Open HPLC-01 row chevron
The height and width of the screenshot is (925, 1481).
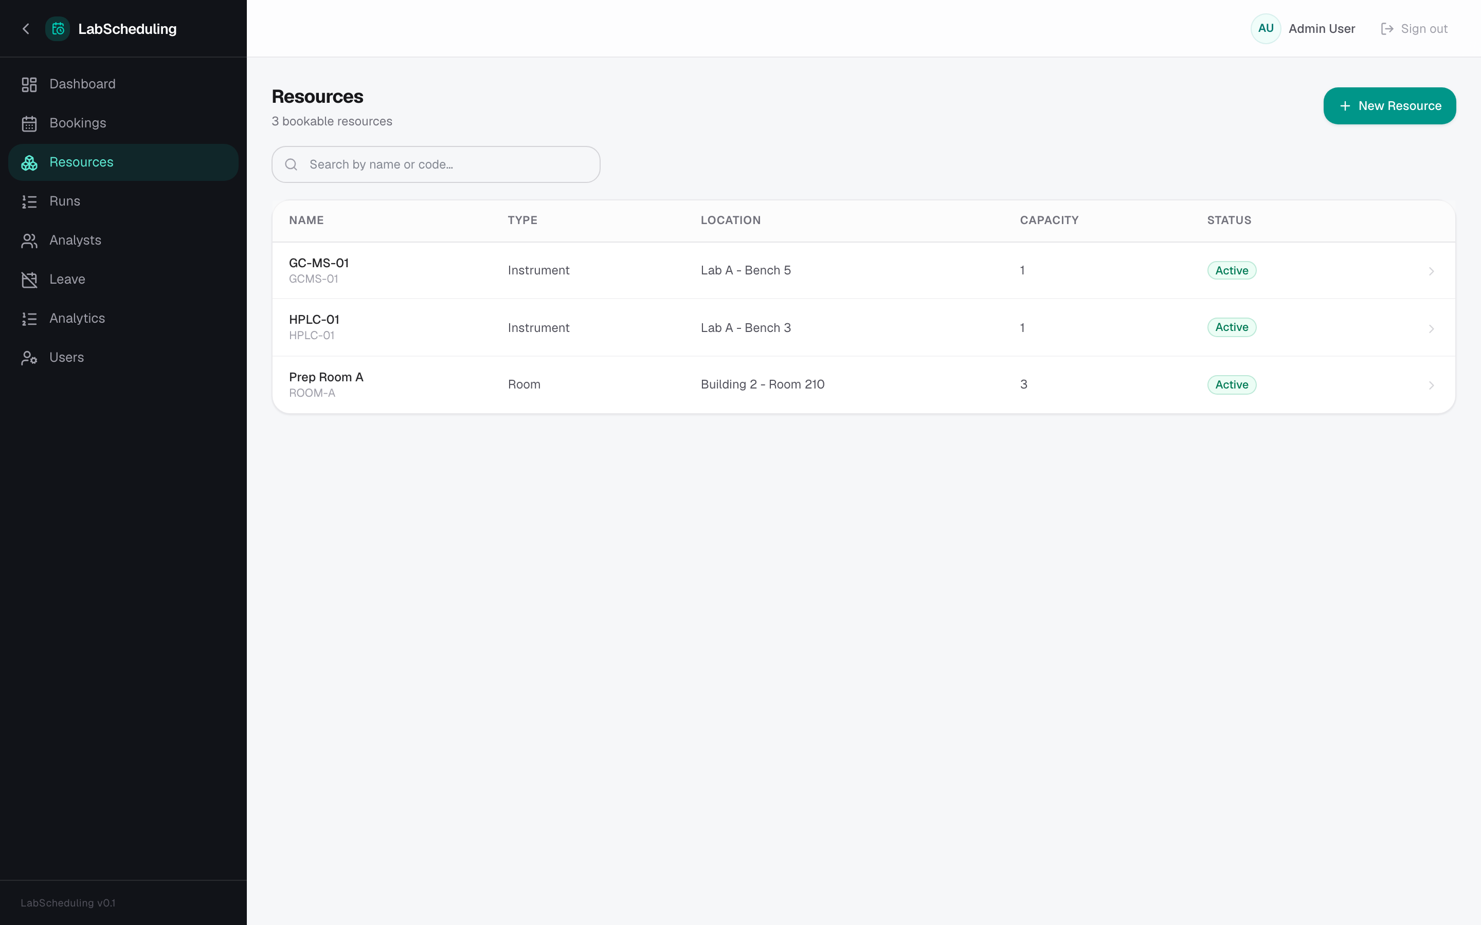click(x=1431, y=328)
